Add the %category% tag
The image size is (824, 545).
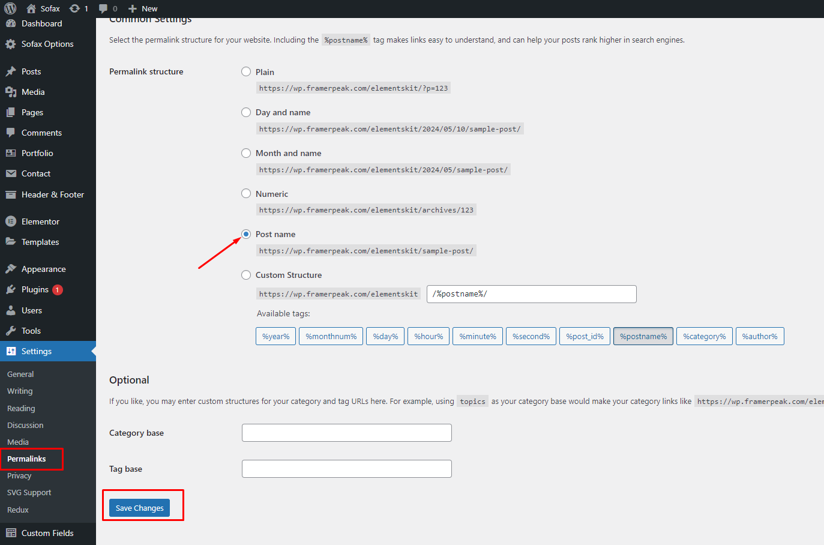click(705, 336)
